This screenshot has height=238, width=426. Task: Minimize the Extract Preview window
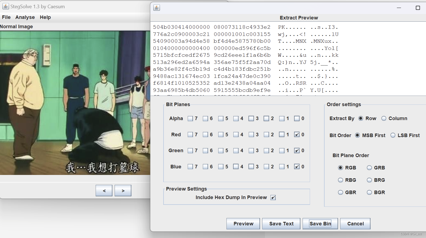pyautogui.click(x=399, y=8)
